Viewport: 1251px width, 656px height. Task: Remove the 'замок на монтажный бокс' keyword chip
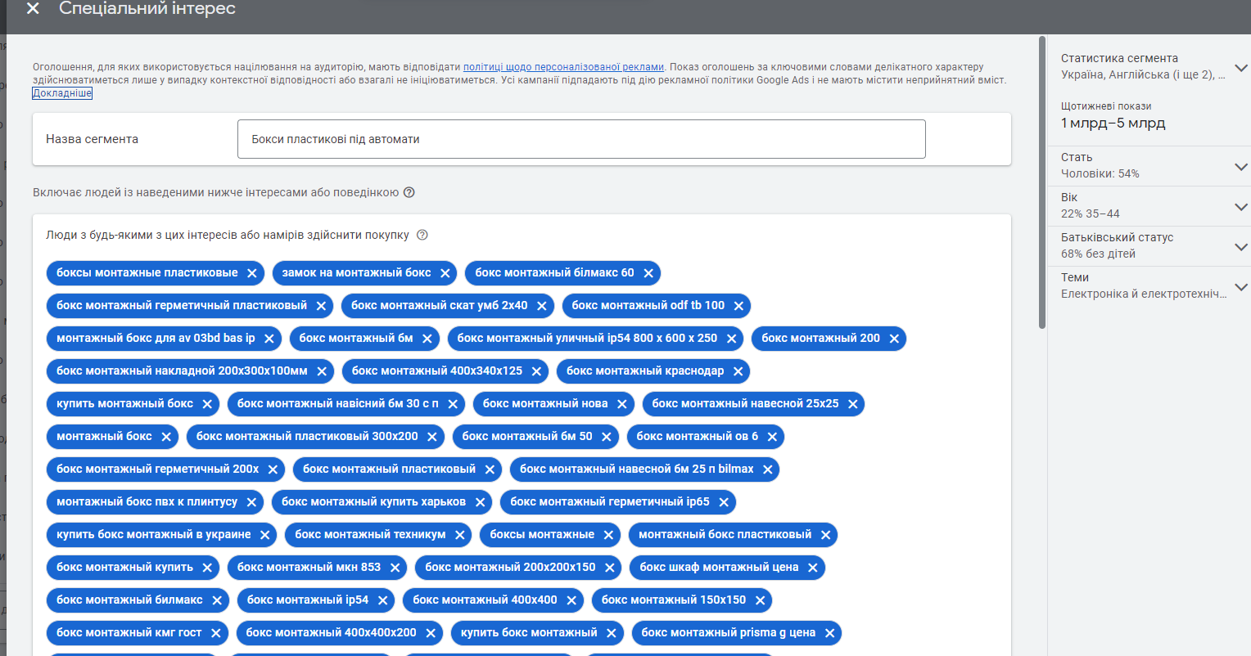point(445,273)
